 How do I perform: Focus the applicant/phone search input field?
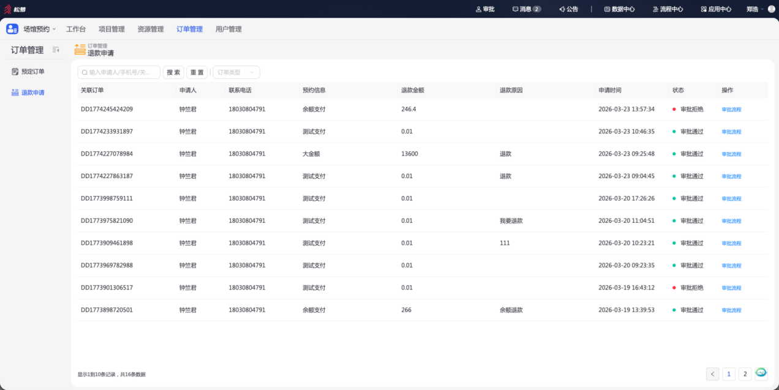pyautogui.click(x=119, y=72)
